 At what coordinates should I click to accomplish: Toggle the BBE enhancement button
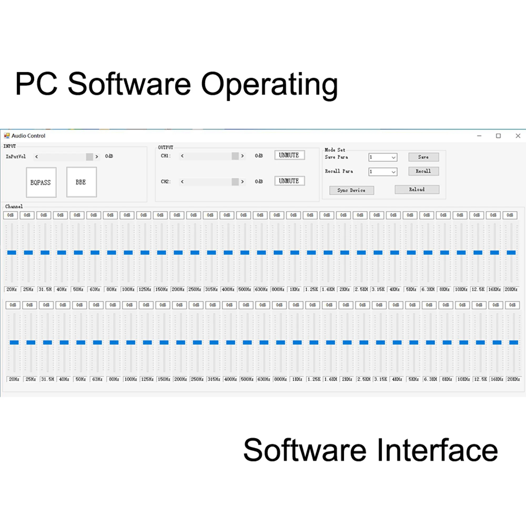[82, 182]
